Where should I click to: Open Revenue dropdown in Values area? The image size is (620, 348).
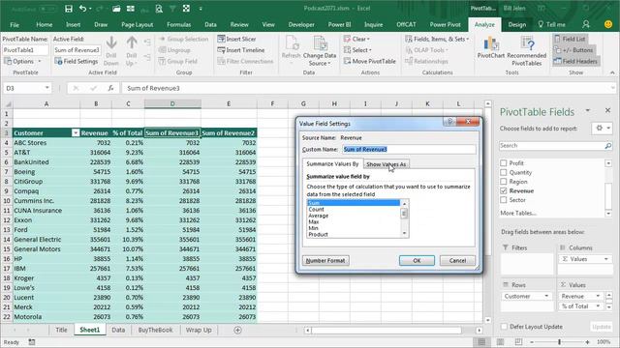point(598,296)
